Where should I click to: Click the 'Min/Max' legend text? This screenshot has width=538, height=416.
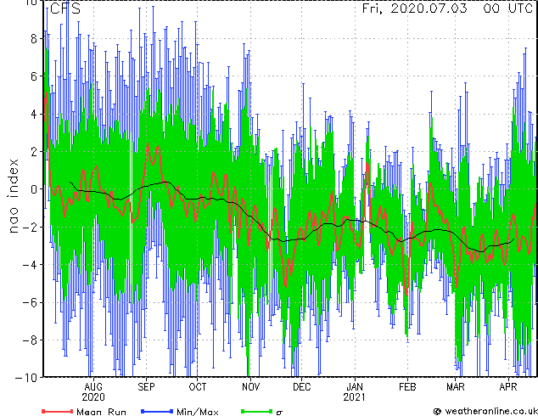[198, 412]
